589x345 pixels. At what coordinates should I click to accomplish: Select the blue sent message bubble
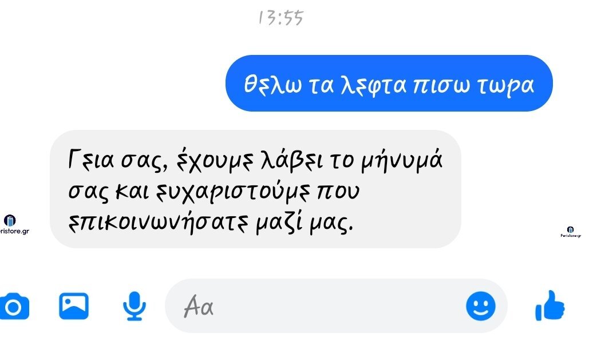389,84
